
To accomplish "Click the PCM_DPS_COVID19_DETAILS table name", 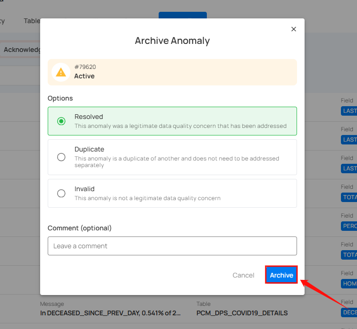I will tap(242, 313).
